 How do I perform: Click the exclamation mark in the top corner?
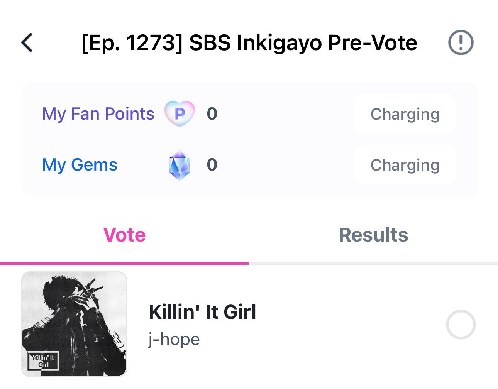[x=461, y=42]
